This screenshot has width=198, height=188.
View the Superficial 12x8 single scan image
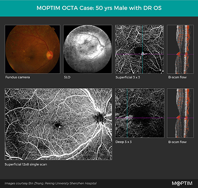click(58, 124)
